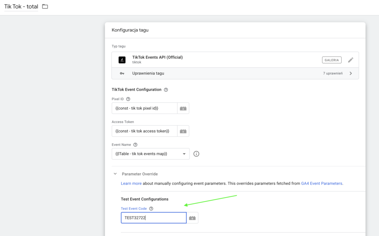Click help icon next to Event Name label

point(135,145)
